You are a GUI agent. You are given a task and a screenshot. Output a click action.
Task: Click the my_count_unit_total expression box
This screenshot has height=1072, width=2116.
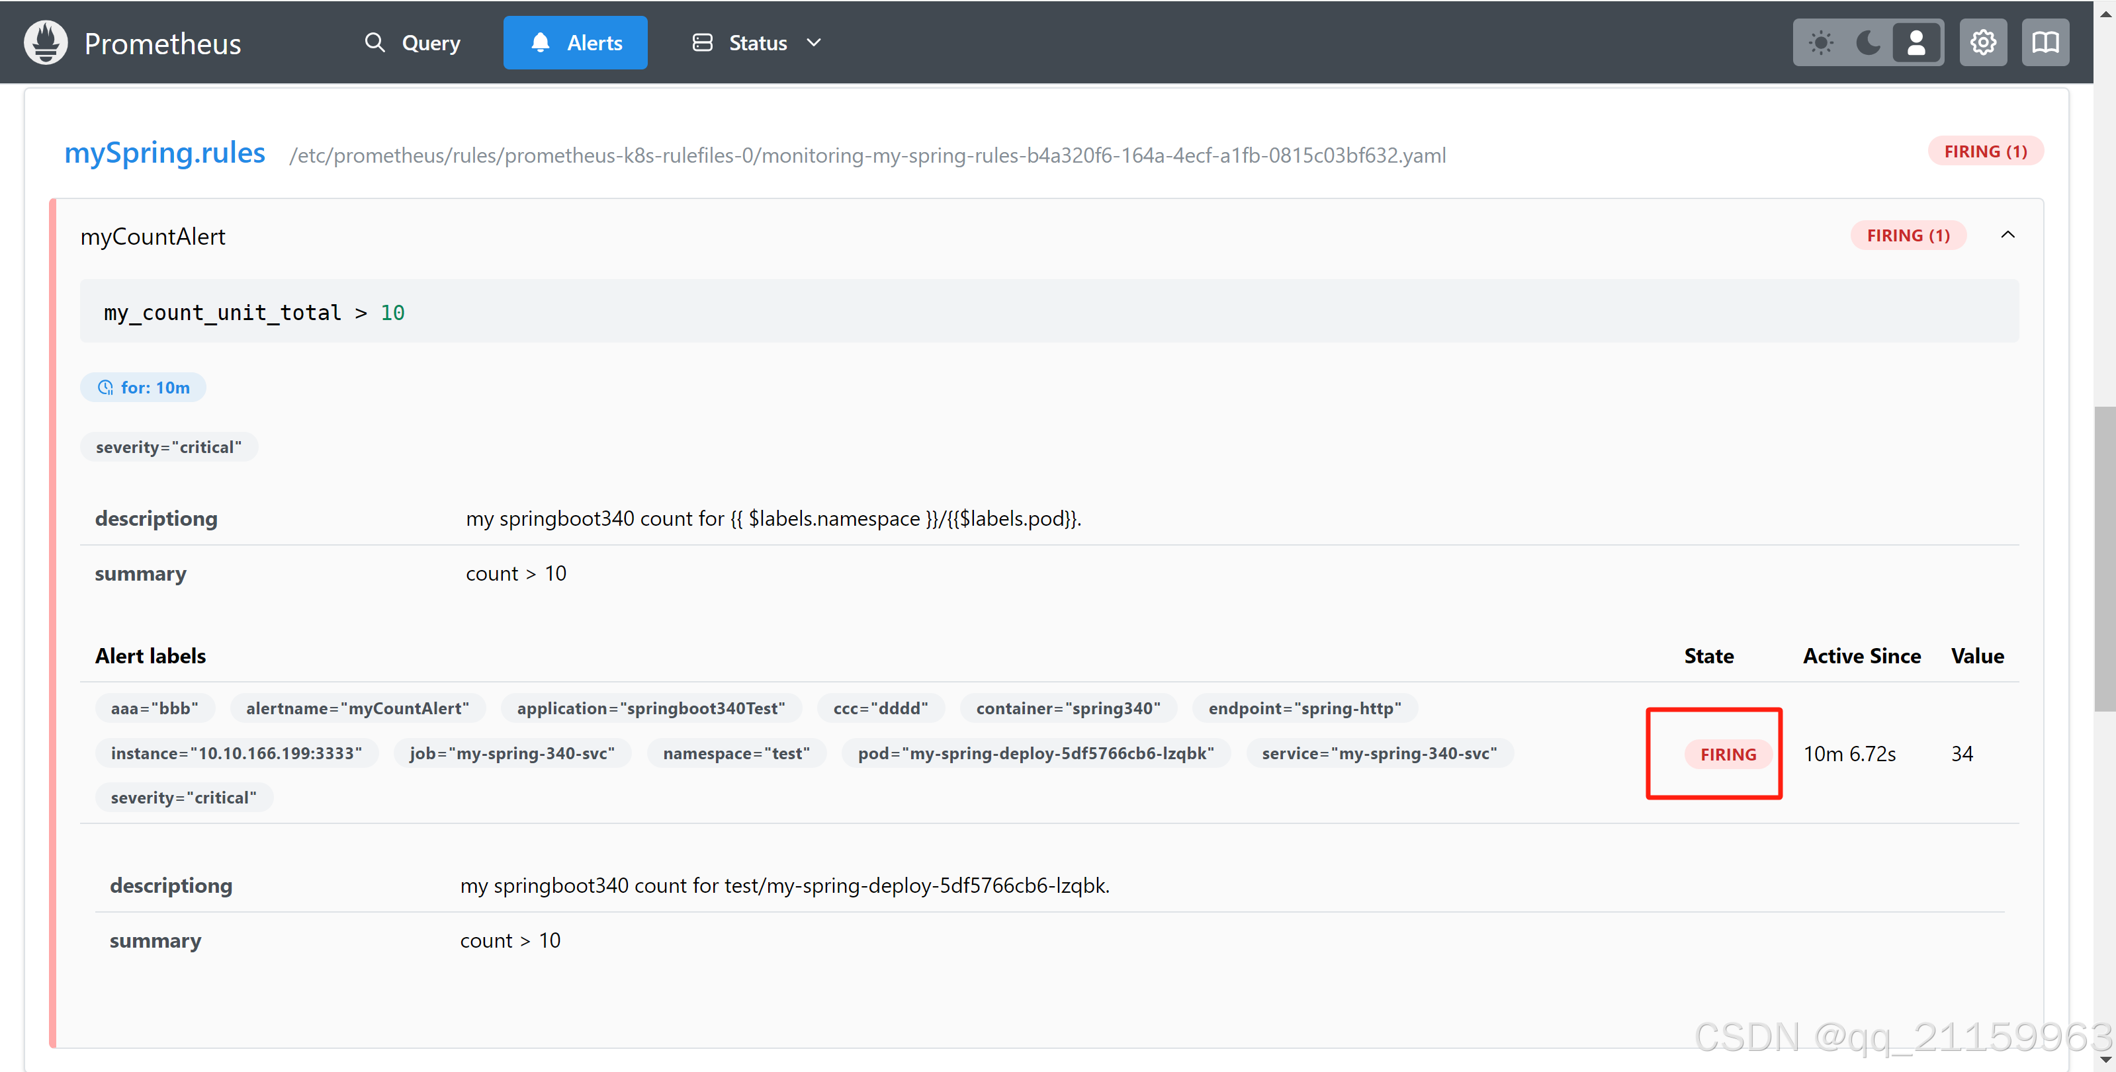click(x=1049, y=312)
